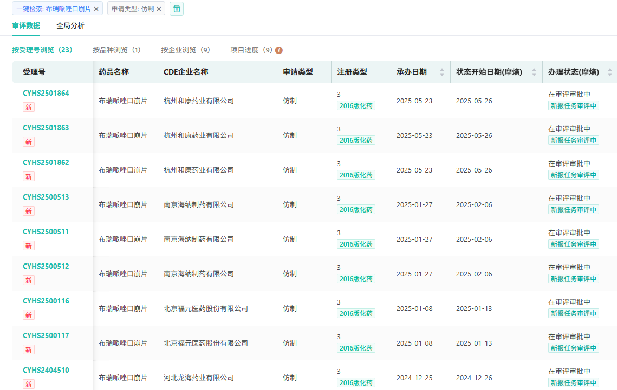Open acceptance number CYHS2501863
This screenshot has width=617, height=390.
(46, 128)
